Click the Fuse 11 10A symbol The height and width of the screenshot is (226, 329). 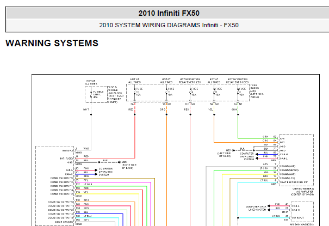pyautogui.click(x=166, y=92)
